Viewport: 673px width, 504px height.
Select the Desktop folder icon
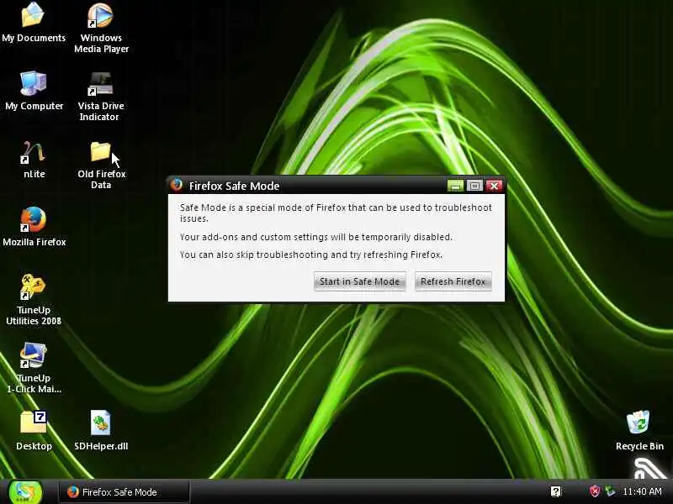click(x=34, y=431)
